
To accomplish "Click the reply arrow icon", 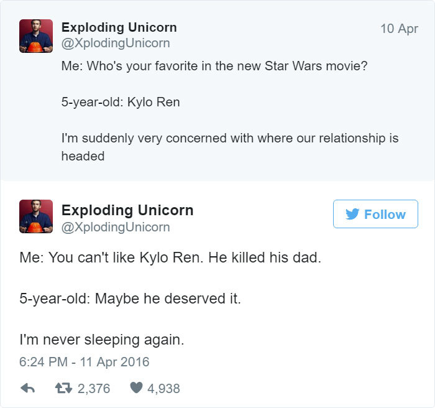I will click(27, 388).
